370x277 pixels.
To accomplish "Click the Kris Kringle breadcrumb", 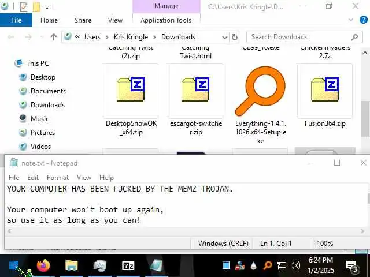I will [x=131, y=37].
